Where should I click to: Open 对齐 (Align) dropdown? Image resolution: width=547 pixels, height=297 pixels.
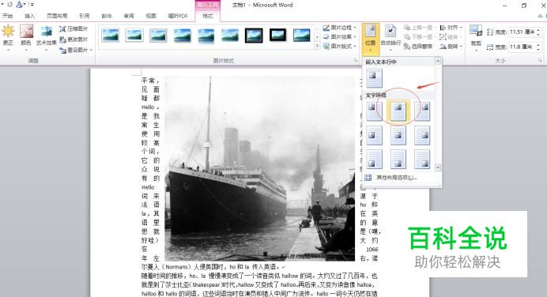451,28
